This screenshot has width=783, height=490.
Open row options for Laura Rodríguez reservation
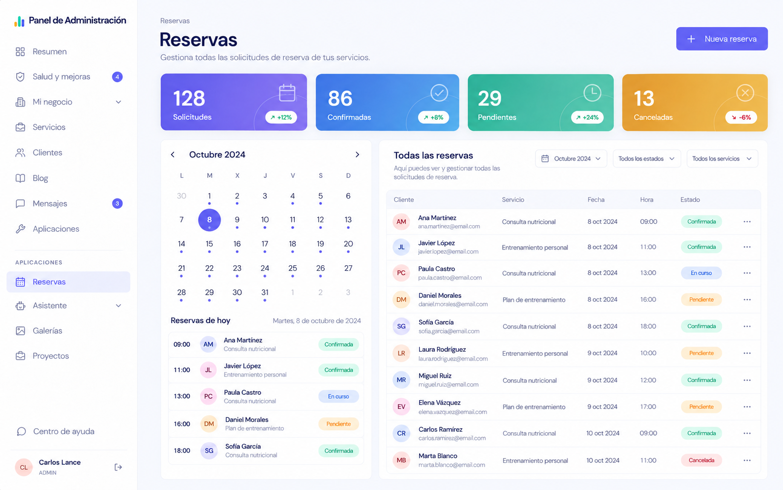tap(747, 353)
